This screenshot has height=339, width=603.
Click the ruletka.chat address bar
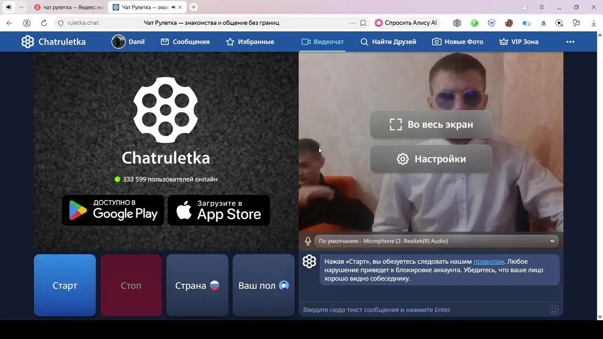tap(83, 23)
